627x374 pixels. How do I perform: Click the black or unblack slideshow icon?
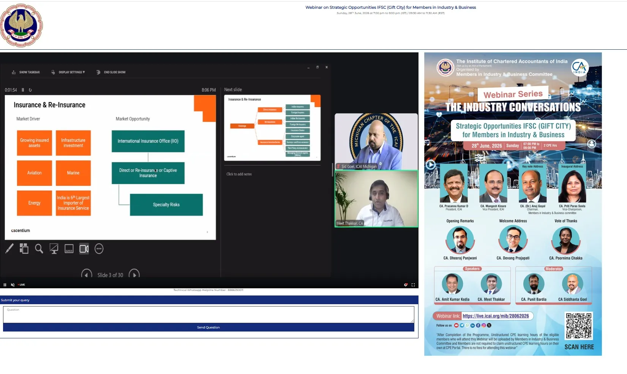click(54, 249)
